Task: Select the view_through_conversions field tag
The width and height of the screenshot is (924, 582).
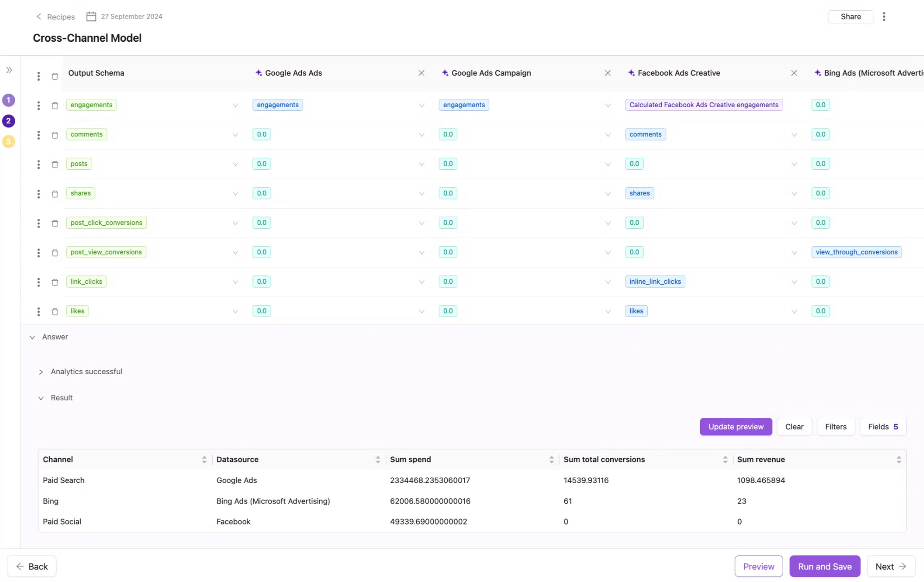Action: (x=856, y=252)
